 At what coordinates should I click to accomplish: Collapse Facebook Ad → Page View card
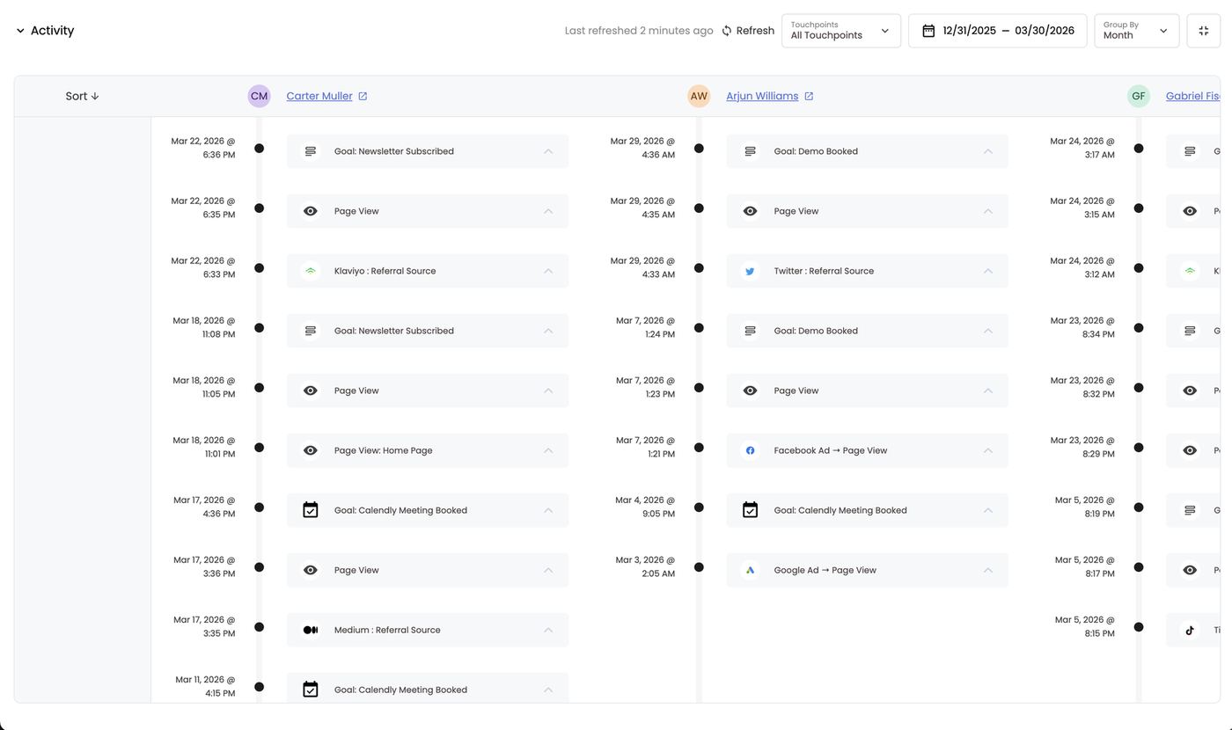coord(988,450)
